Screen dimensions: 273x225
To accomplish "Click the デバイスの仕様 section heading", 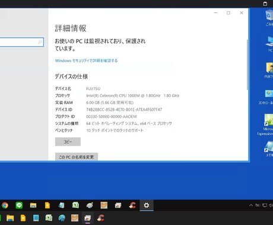I will (71, 76).
